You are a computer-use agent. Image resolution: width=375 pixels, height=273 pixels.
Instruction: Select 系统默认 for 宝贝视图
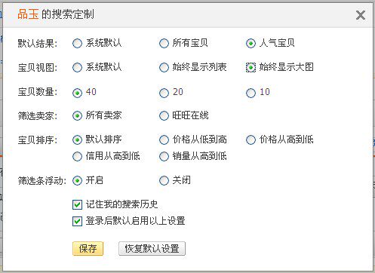click(x=77, y=67)
